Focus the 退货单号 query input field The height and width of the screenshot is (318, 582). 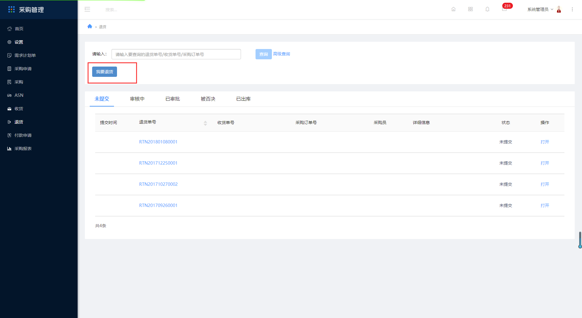point(176,54)
